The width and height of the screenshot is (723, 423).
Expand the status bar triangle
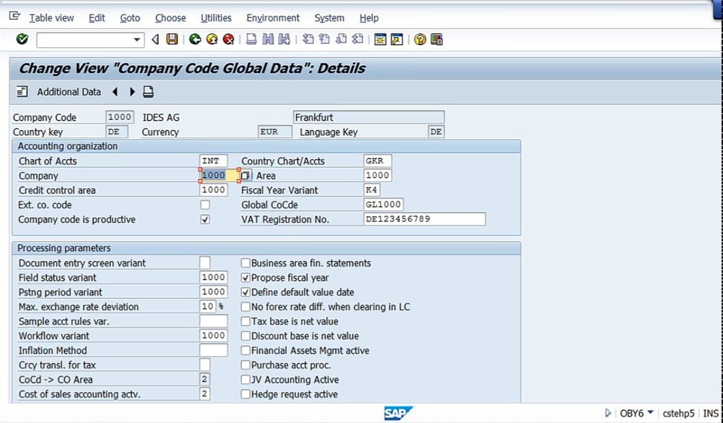(608, 413)
